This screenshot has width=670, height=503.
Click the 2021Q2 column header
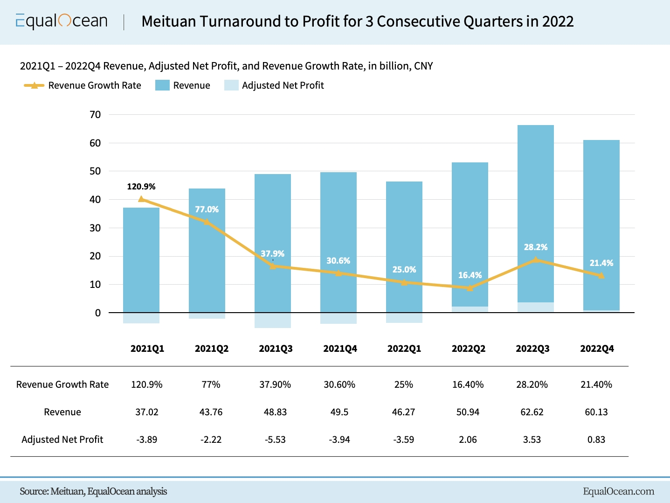point(212,349)
